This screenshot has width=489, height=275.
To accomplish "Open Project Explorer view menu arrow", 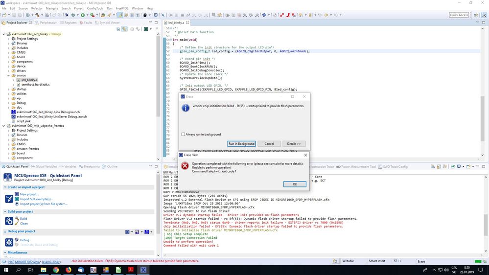I will (157, 29).
